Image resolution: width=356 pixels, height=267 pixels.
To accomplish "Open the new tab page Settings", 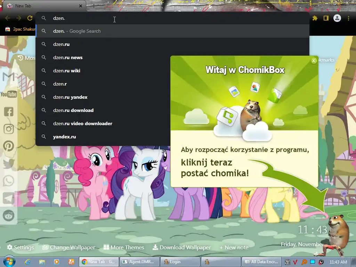I will click(20, 247).
